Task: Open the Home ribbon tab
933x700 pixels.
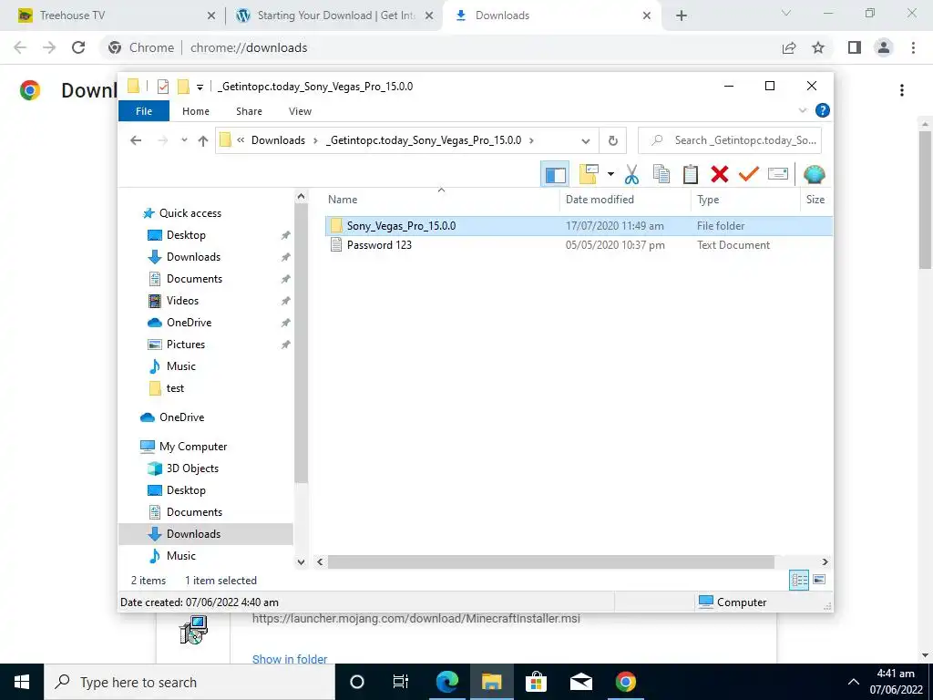Action: pyautogui.click(x=196, y=111)
